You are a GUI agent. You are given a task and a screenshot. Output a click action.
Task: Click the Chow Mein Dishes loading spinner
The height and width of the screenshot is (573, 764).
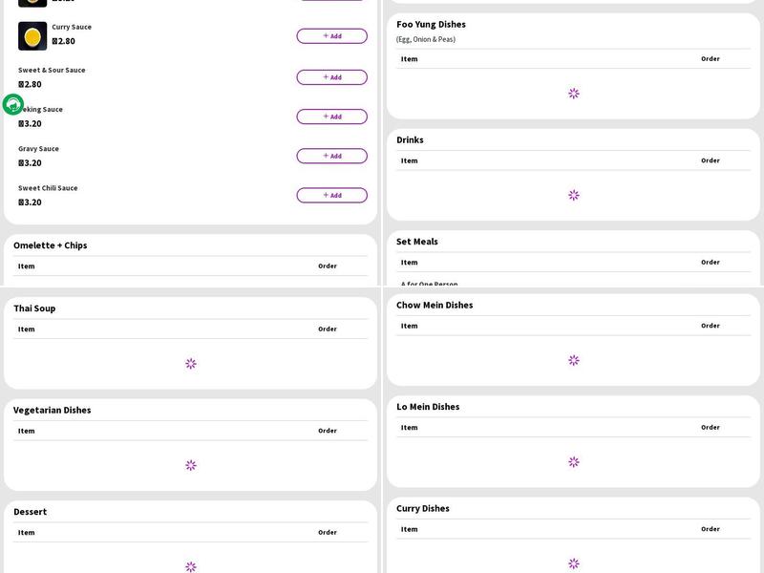(x=573, y=360)
